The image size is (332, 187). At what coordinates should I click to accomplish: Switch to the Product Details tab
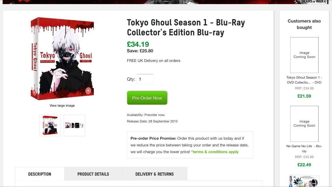pos(93,174)
